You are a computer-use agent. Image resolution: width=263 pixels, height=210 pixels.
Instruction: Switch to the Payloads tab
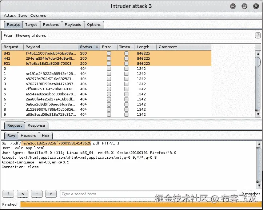click(73, 24)
